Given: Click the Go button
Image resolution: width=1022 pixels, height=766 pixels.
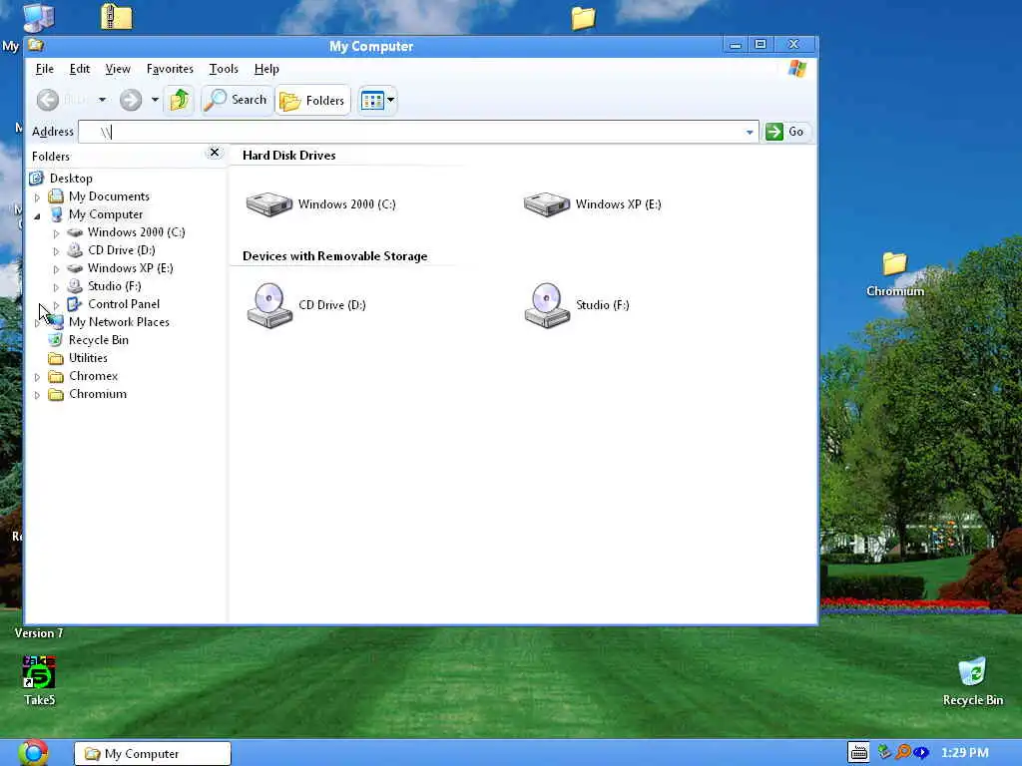Looking at the screenshot, I should pos(785,132).
